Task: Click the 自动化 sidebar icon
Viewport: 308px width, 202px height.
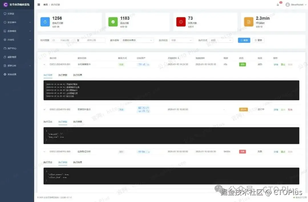Action: point(5,40)
